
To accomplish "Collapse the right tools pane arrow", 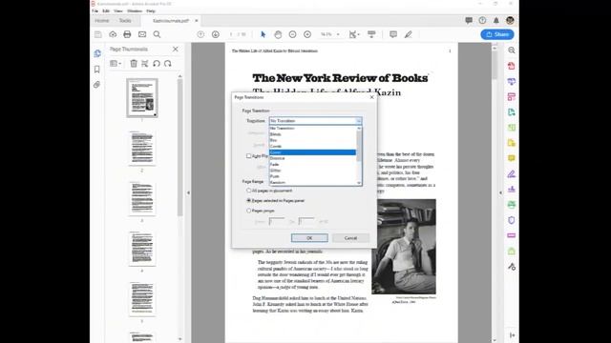I will (500, 192).
